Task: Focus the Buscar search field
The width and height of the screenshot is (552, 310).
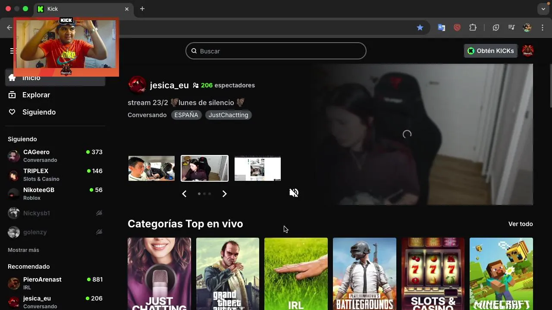Action: tap(276, 51)
